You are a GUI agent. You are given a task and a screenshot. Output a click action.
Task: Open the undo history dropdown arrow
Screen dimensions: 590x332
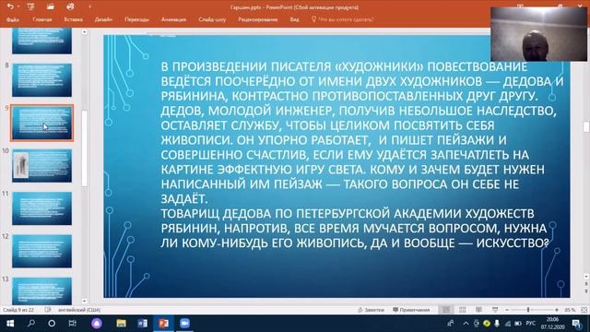click(x=18, y=6)
